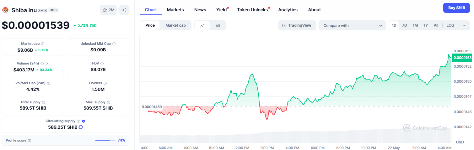Viewport: 474px width, 150px height.
Task: Set chart range to 1Y
Action: point(426,25)
